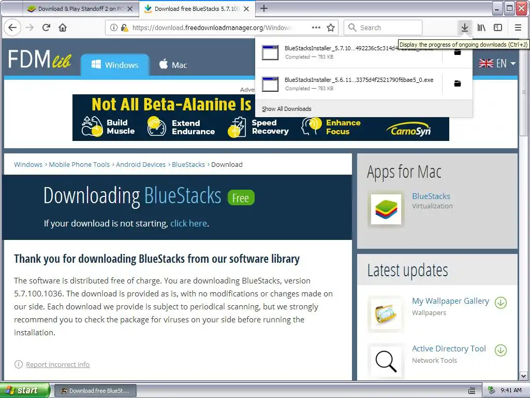Download Active Directory Tool via green arrow

tap(500, 350)
